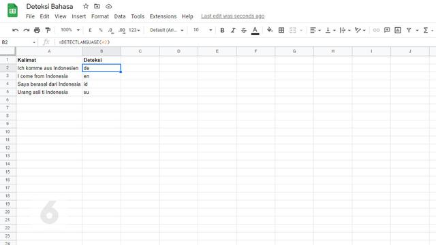Open the Help menu
The height and width of the screenshot is (245, 436).
pyautogui.click(x=187, y=16)
